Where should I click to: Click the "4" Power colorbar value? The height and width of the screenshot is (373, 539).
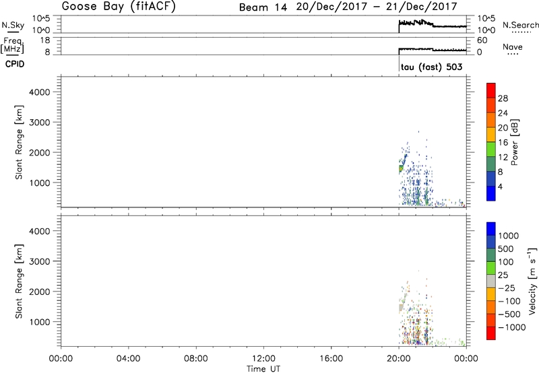tap(500, 186)
